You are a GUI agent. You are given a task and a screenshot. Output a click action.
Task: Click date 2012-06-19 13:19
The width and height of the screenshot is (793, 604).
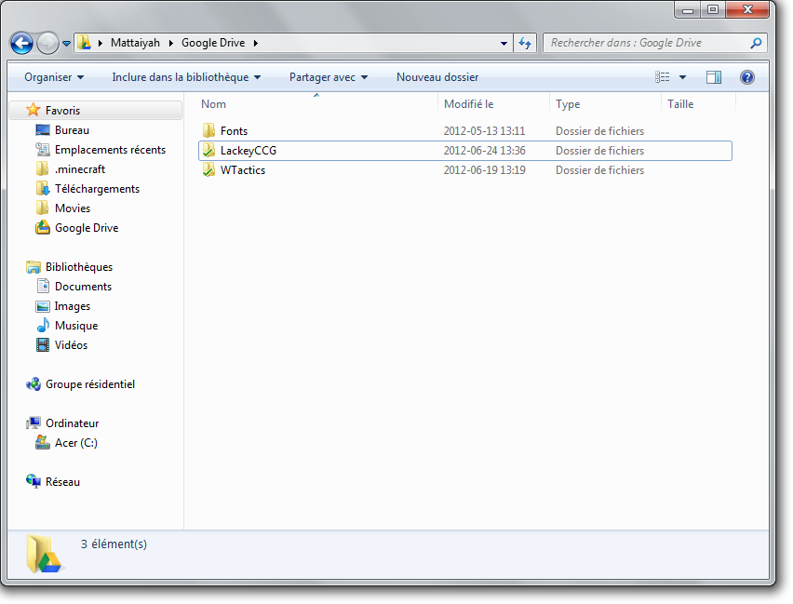[x=485, y=170]
